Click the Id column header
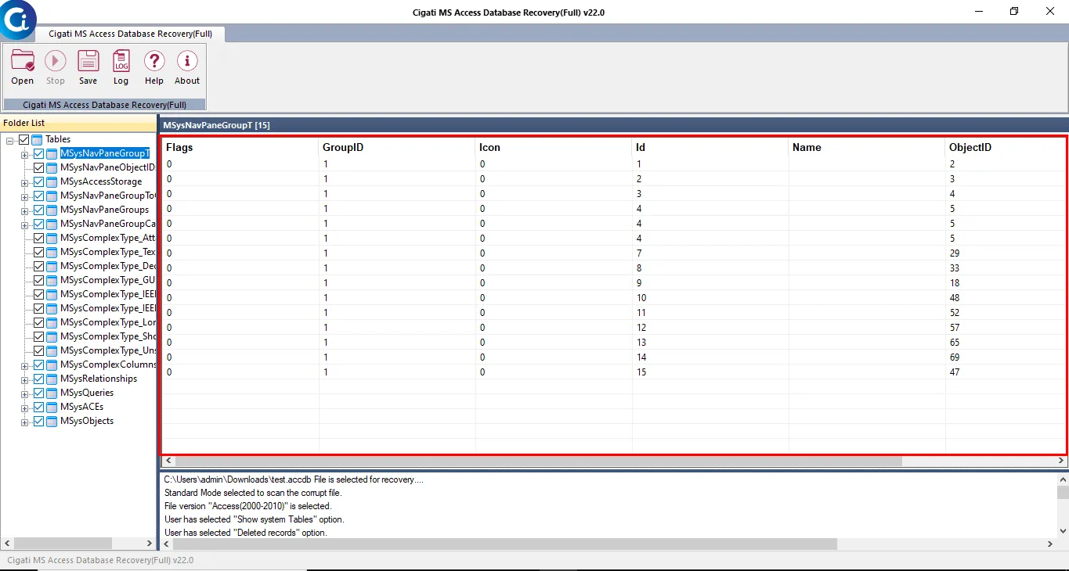 [710, 147]
